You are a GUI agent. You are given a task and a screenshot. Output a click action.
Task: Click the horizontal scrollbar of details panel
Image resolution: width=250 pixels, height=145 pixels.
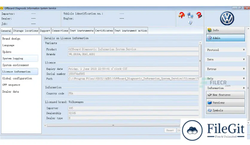[113, 126]
